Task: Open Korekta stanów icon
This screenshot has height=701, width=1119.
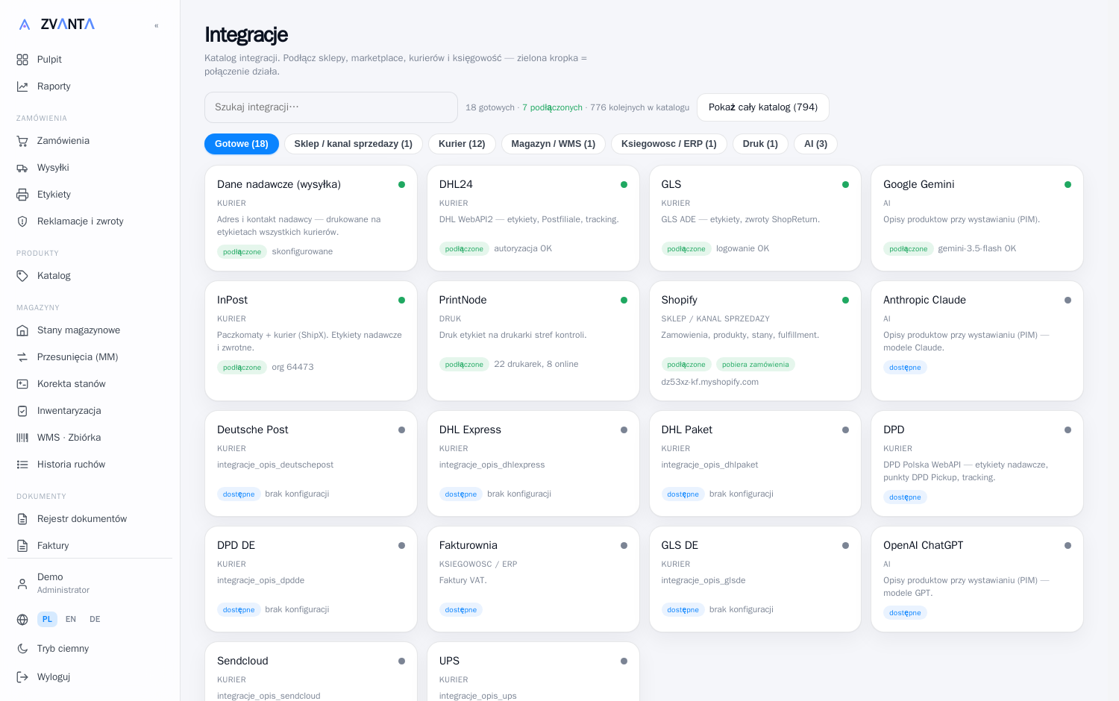Action: pos(22,384)
